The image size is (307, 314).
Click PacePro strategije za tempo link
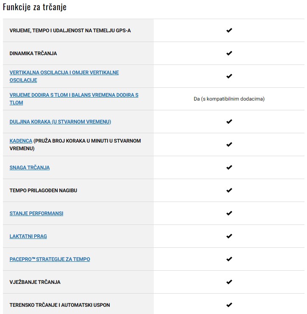[x=50, y=259]
